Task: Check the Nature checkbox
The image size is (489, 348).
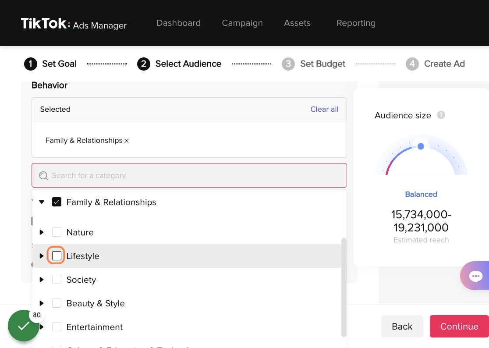Action: [x=57, y=232]
